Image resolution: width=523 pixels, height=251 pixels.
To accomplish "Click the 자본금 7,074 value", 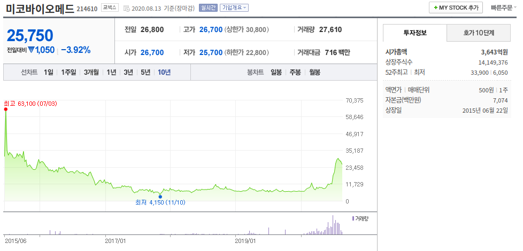I will tap(501, 100).
